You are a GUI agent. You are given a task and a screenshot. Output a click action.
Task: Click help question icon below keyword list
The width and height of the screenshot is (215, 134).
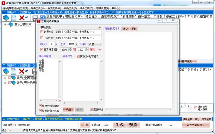59,101
